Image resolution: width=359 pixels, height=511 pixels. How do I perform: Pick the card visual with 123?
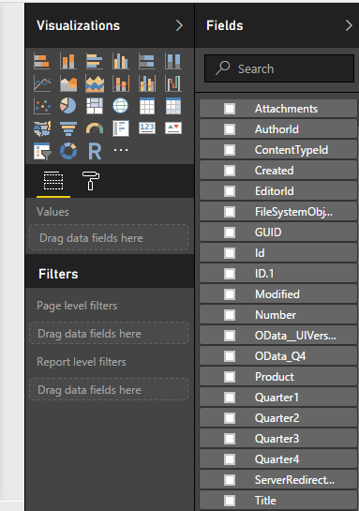pos(147,128)
